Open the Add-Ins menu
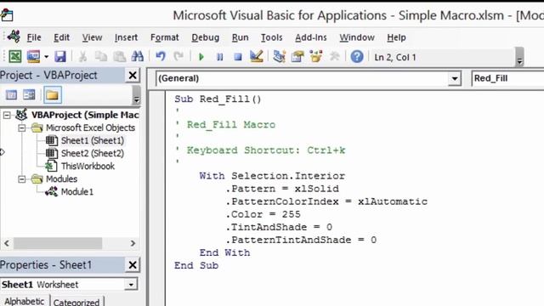This screenshot has width=544, height=306. [311, 37]
